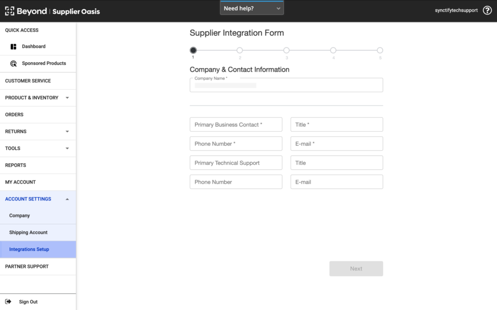The image size is (497, 310).
Task: Jump to step 4 in form progress
Action: tap(333, 50)
